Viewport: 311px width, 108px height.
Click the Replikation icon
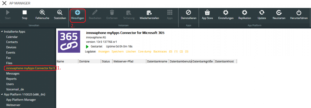tap(244, 12)
